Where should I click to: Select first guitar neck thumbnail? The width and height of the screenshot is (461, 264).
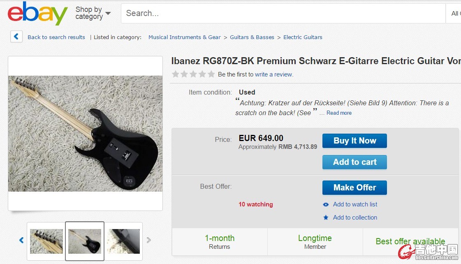pos(46,241)
